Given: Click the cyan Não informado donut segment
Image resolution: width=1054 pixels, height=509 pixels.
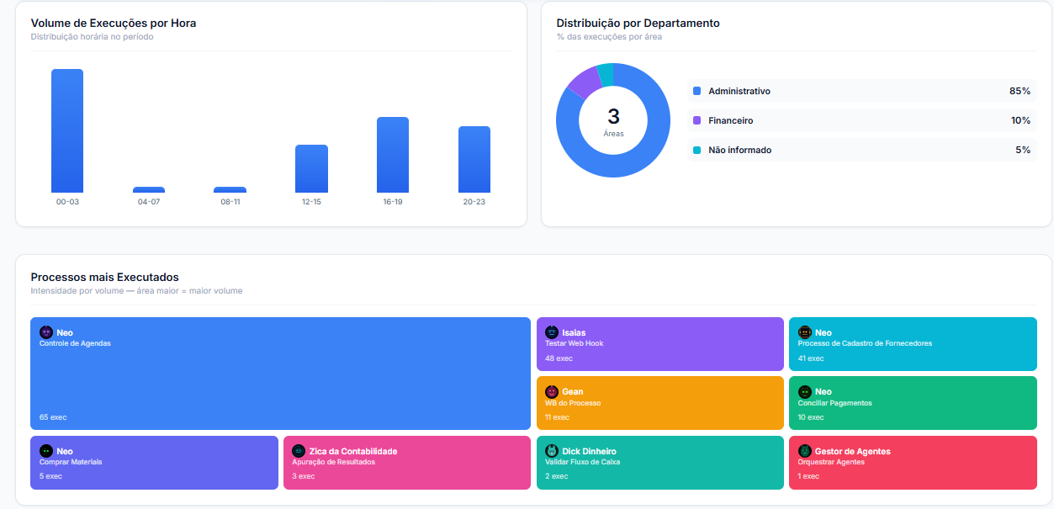Looking at the screenshot, I should click(605, 75).
